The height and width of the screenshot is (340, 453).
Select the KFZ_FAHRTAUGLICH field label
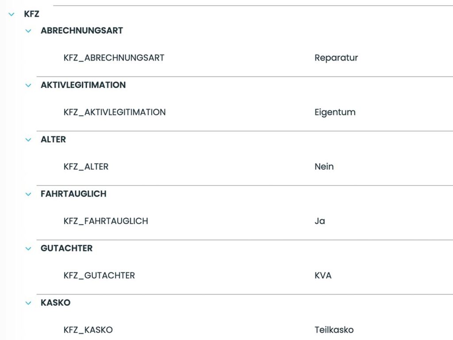106,221
